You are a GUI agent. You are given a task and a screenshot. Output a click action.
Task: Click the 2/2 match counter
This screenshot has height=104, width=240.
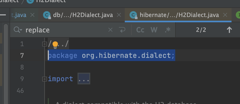pos(201,30)
